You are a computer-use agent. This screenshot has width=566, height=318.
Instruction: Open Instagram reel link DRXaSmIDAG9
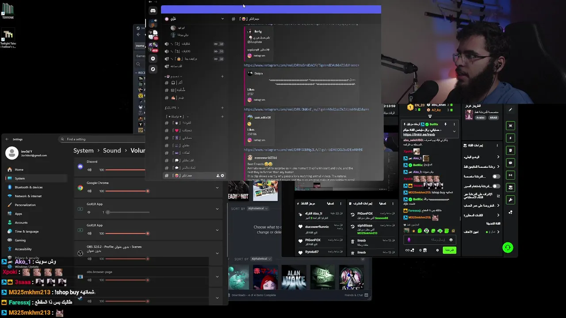302,65
